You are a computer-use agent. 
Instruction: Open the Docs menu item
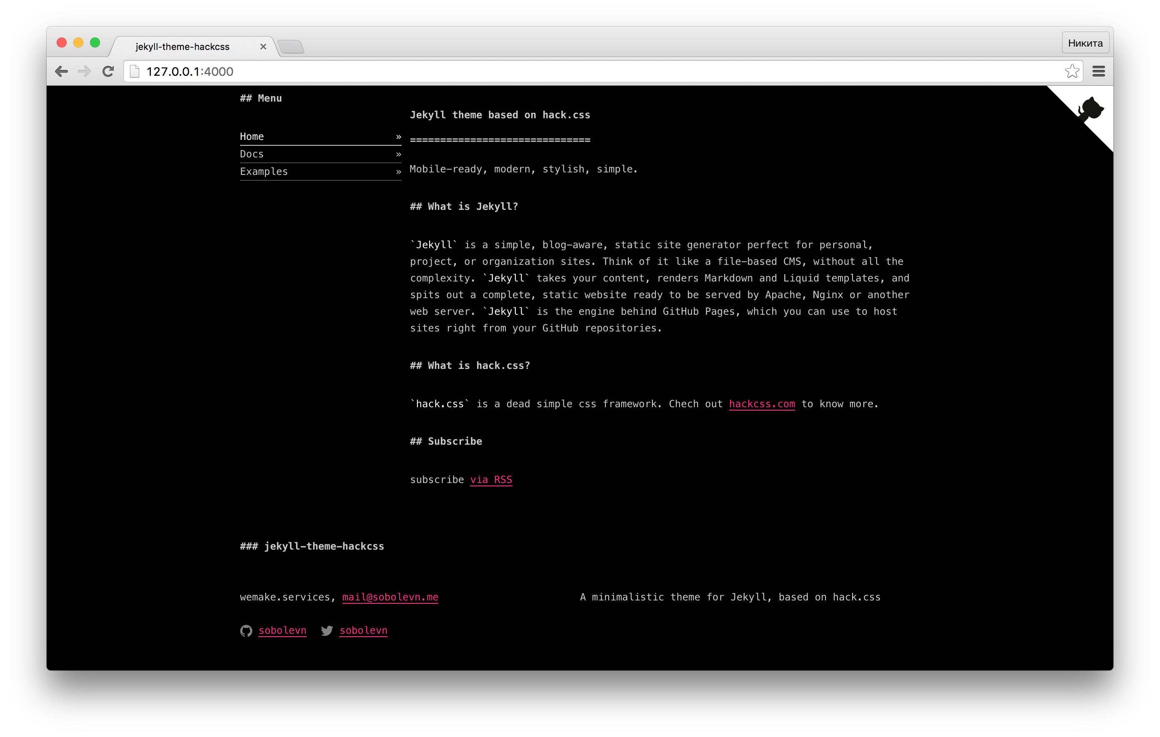(320, 154)
